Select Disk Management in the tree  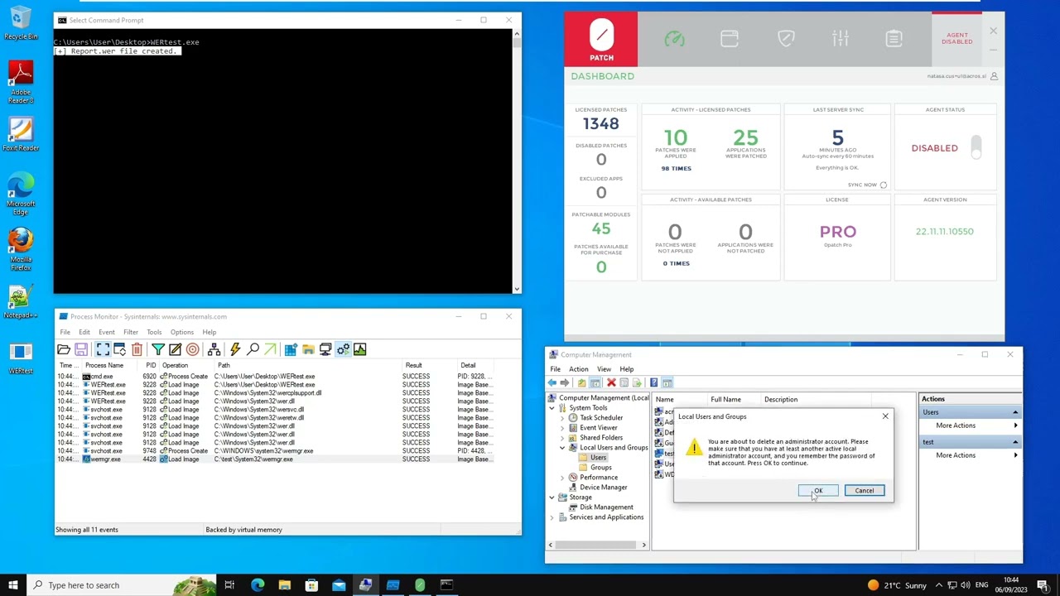pos(606,507)
